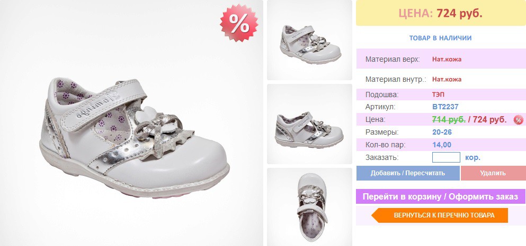Click the Добавить / Пересчитать button
The height and width of the screenshot is (246, 526).
pyautogui.click(x=407, y=173)
